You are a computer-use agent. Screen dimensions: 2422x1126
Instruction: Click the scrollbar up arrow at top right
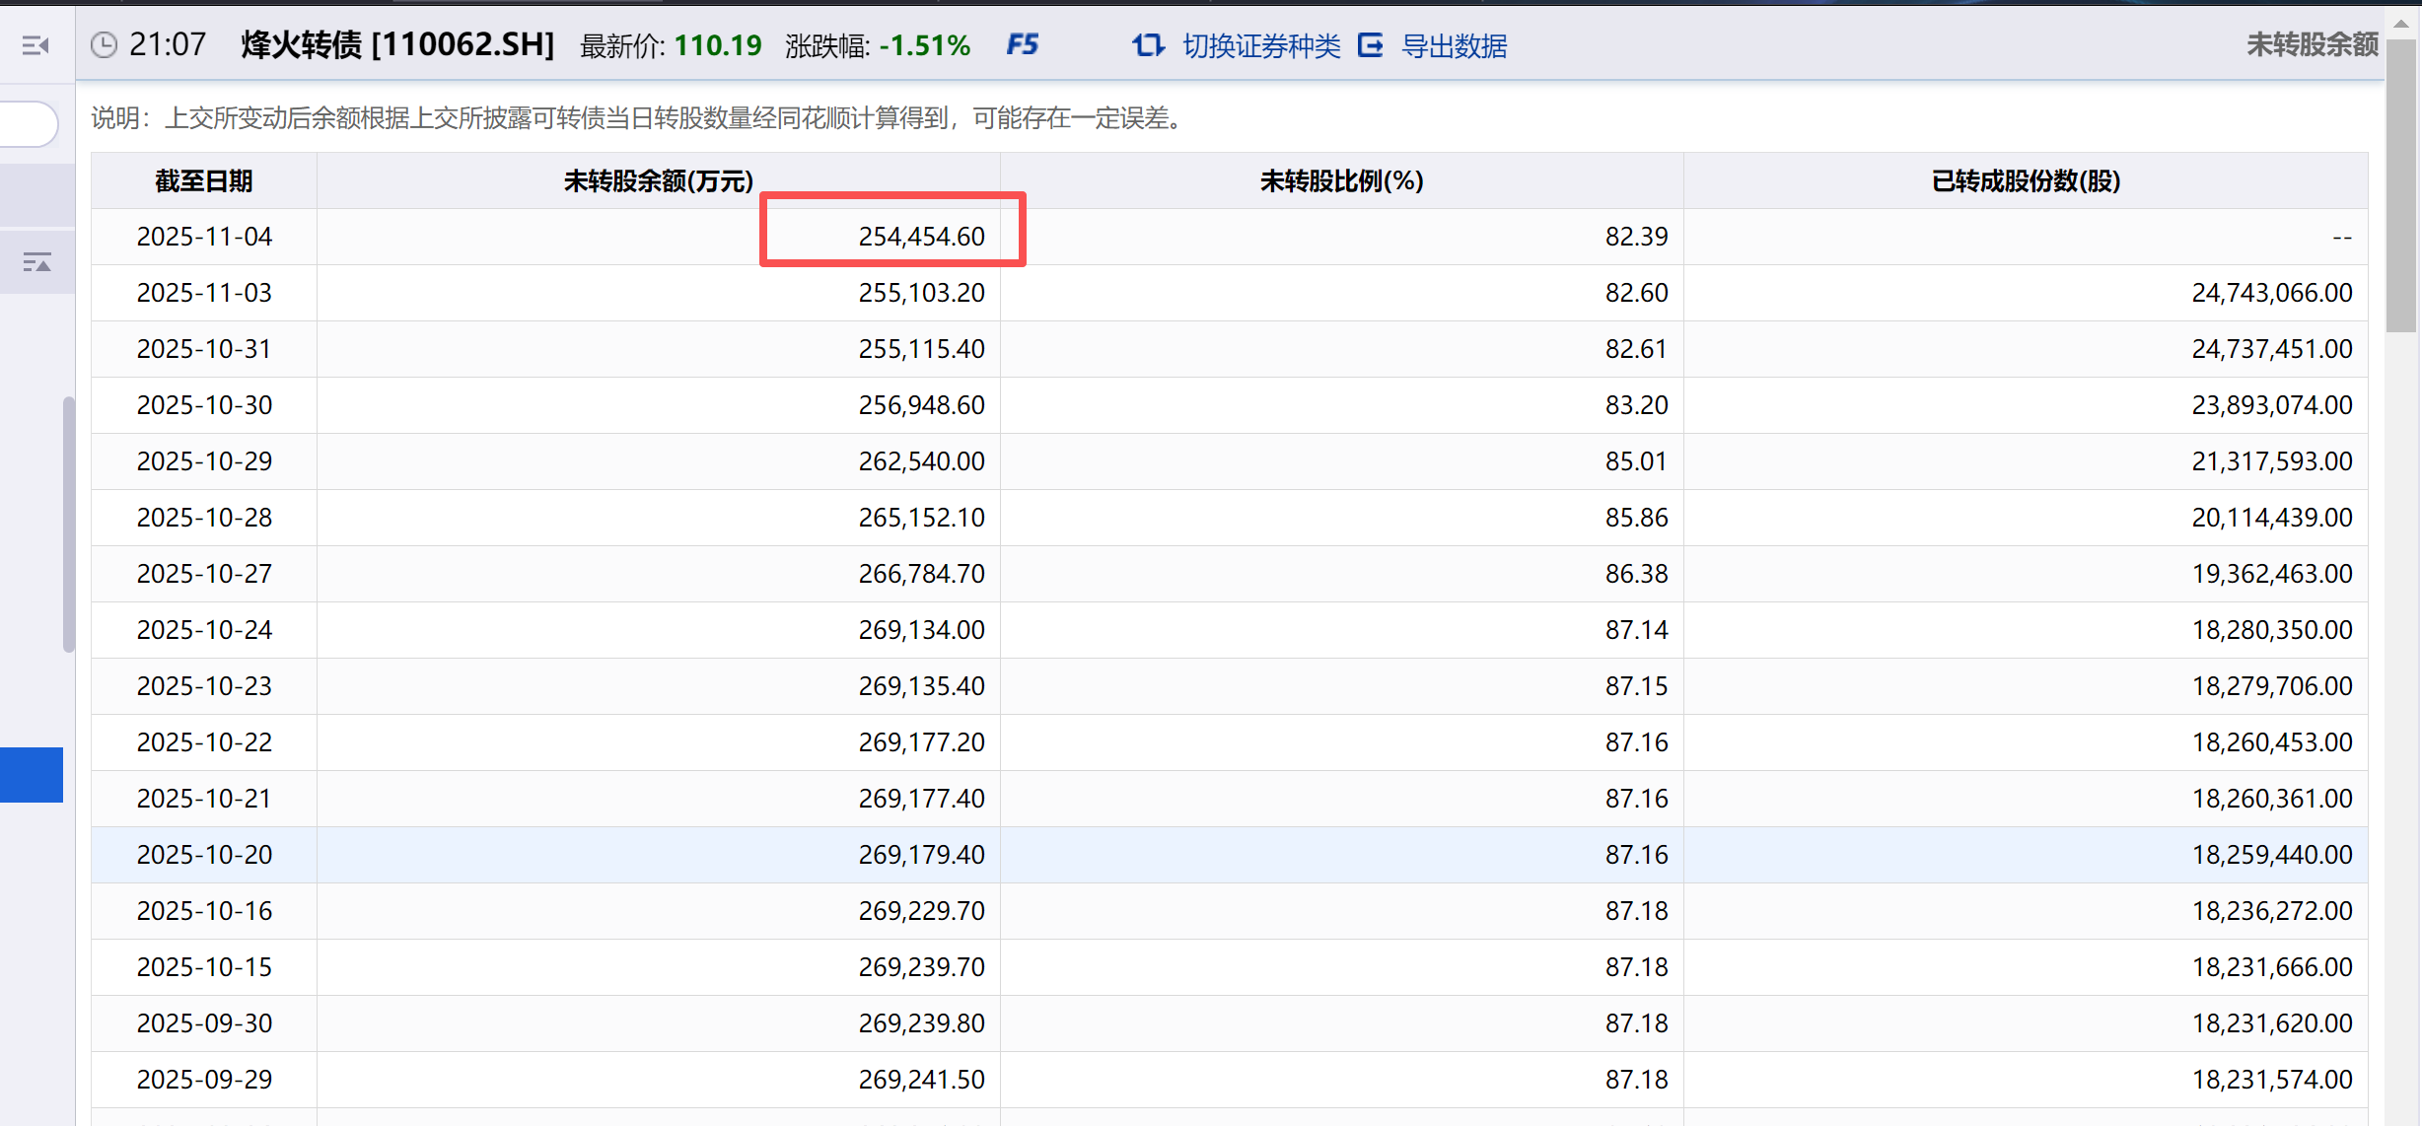[x=2401, y=22]
